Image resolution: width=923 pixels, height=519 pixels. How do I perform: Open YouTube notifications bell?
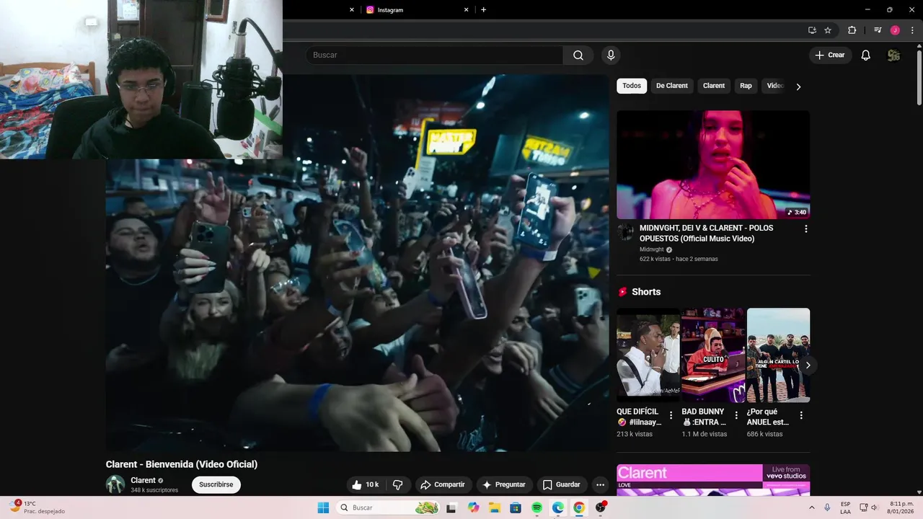point(866,56)
